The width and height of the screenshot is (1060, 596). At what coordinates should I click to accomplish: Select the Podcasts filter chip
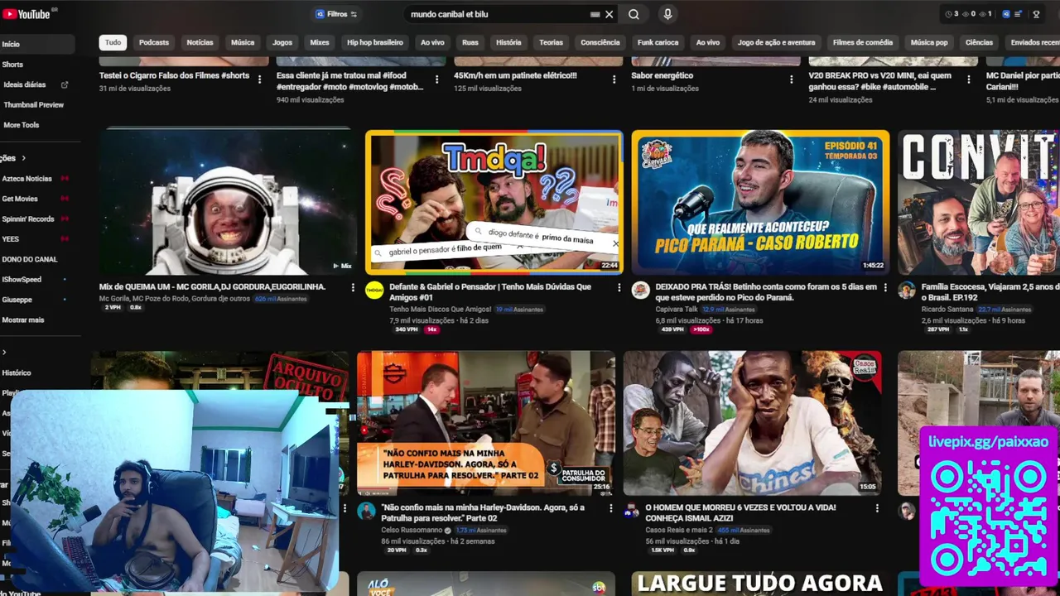(154, 42)
